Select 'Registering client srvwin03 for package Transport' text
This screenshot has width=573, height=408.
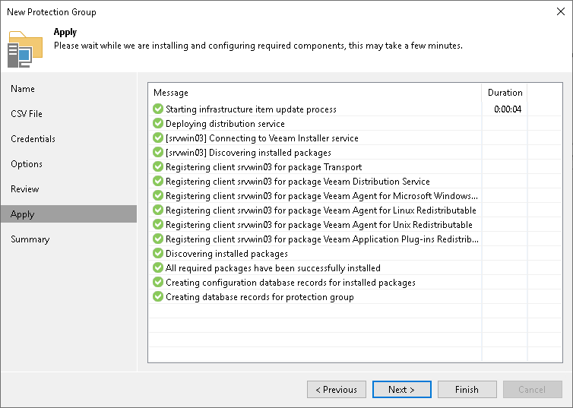click(264, 167)
